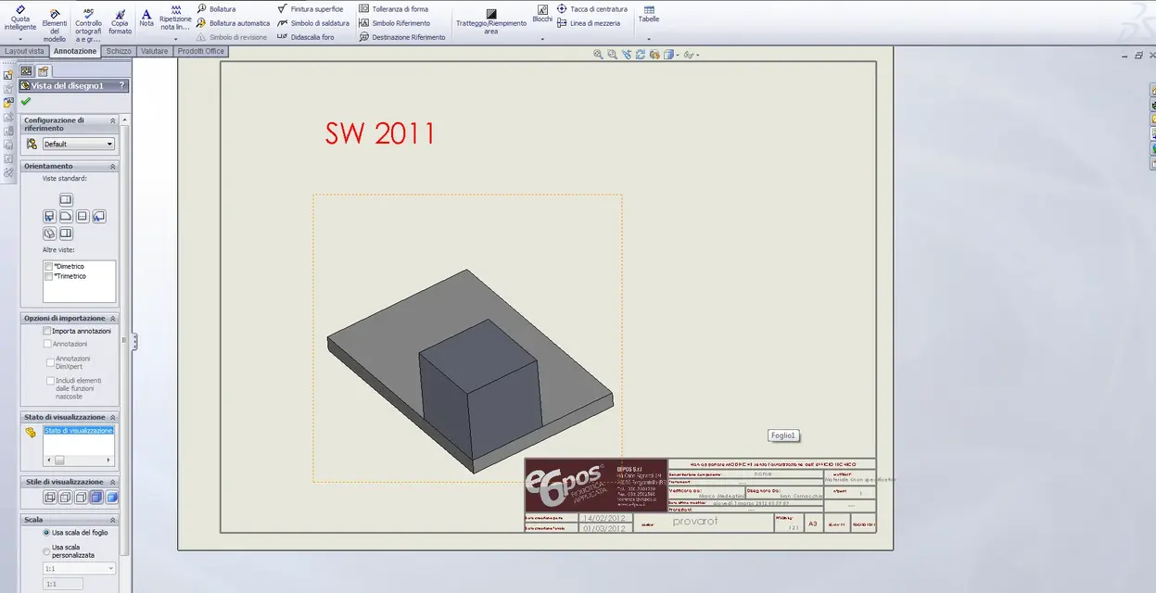Choose the isometric standard view button
The height and width of the screenshot is (593, 1156).
click(49, 233)
